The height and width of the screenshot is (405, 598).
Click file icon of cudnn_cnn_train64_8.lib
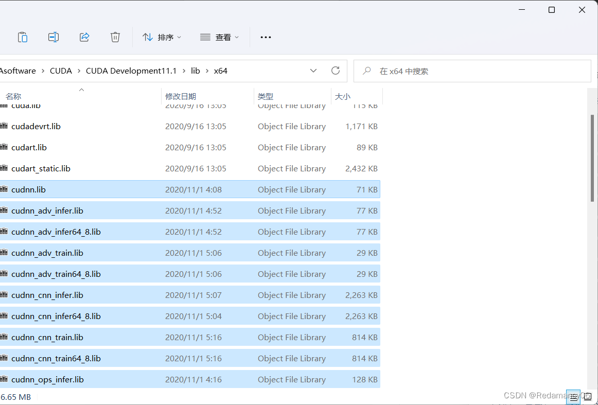[4, 357]
